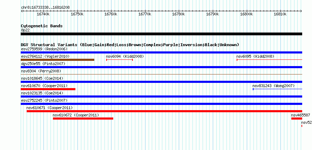Click the red loss bar of nsv610670

(48, 89)
